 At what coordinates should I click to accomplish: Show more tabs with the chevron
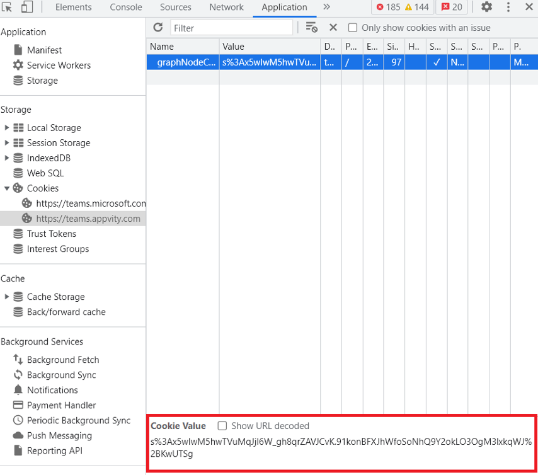(326, 8)
